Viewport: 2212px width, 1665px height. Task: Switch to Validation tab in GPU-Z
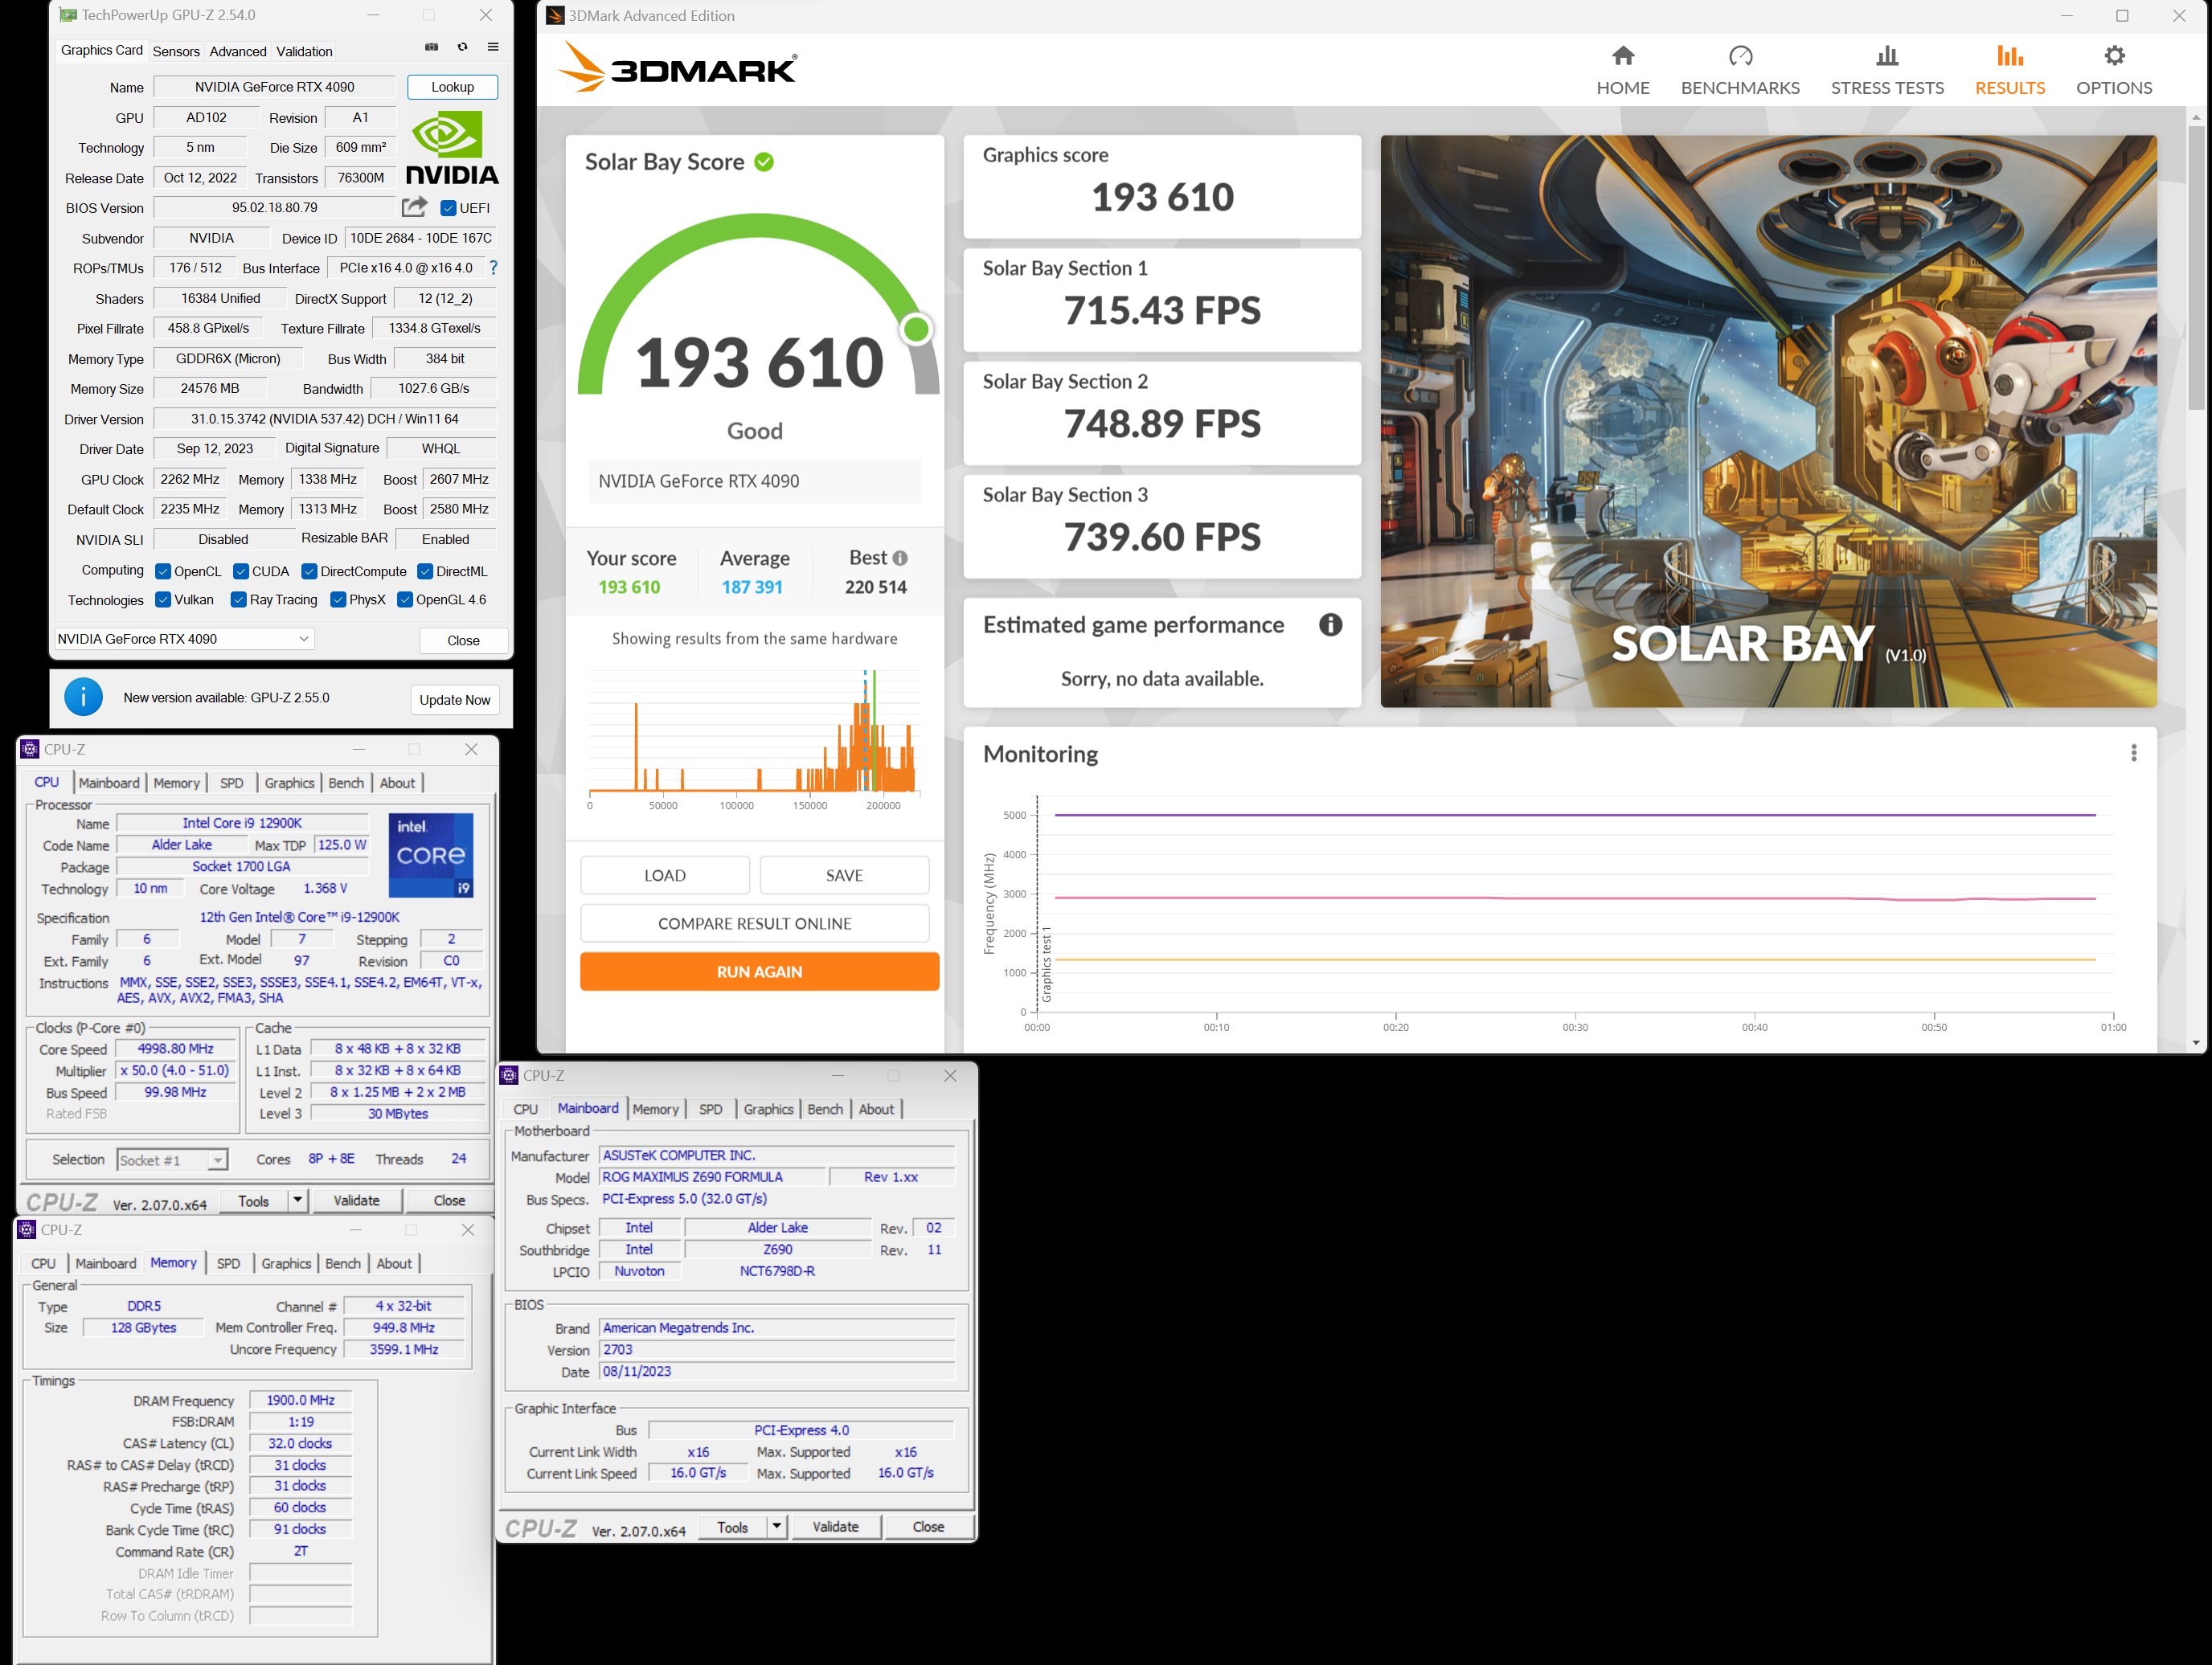(x=304, y=51)
